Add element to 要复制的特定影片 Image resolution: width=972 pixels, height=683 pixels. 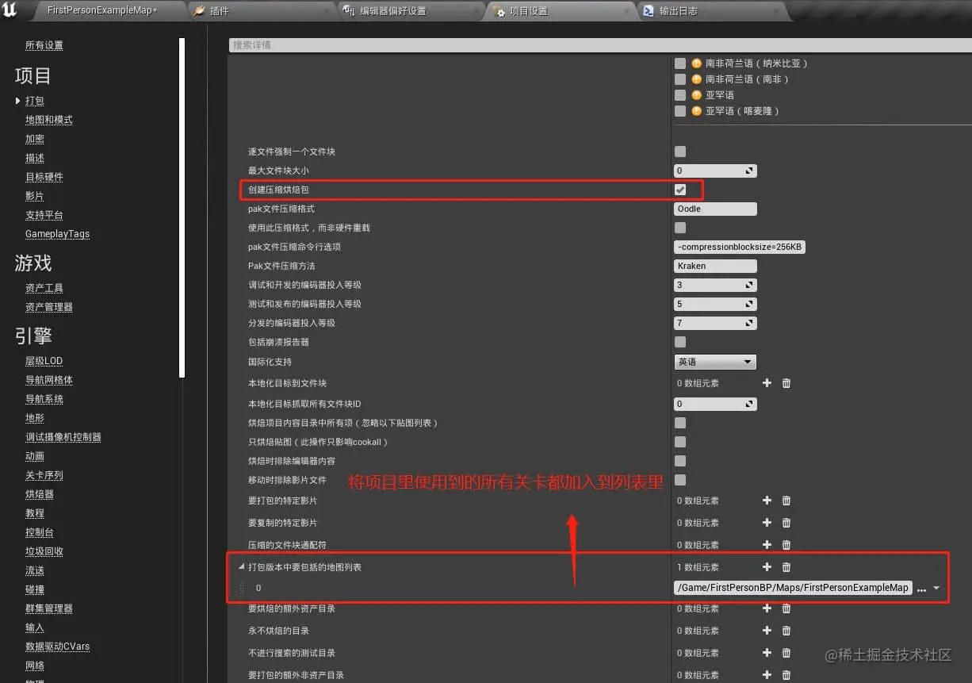[x=767, y=523]
